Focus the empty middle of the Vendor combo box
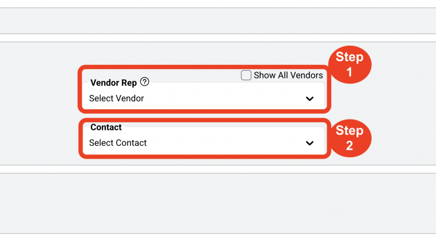Screen dimensions: 436x235 223,98
